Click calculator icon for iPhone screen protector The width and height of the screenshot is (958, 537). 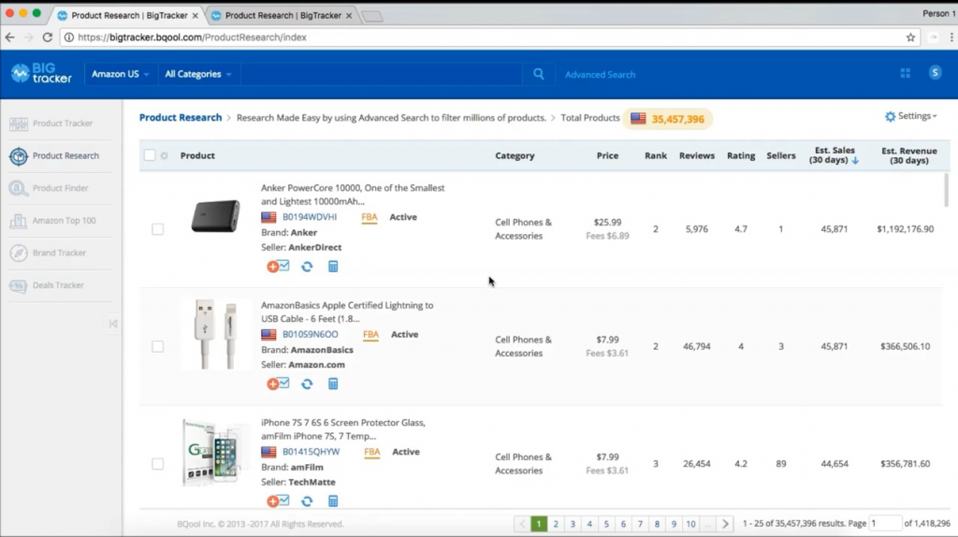click(x=333, y=501)
